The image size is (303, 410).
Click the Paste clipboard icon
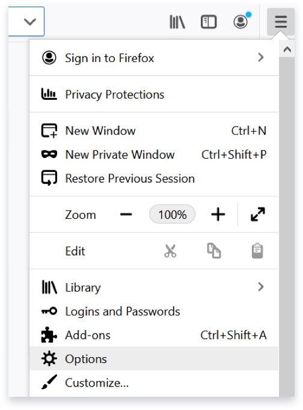point(257,251)
